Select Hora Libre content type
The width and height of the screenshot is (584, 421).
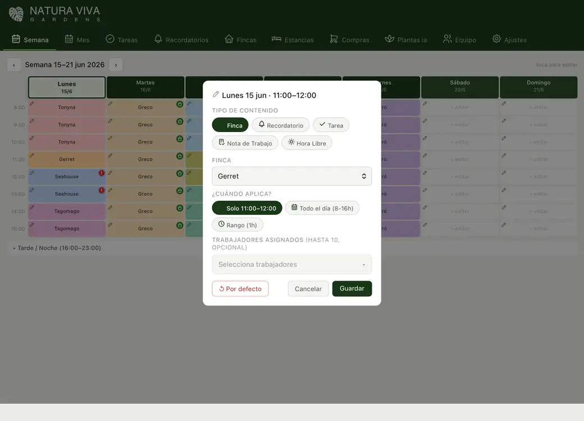[307, 143]
